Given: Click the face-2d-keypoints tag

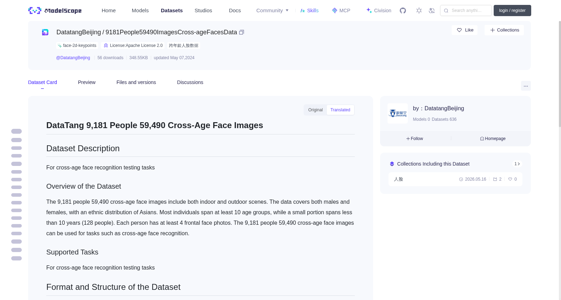Looking at the screenshot, I should click(x=77, y=46).
